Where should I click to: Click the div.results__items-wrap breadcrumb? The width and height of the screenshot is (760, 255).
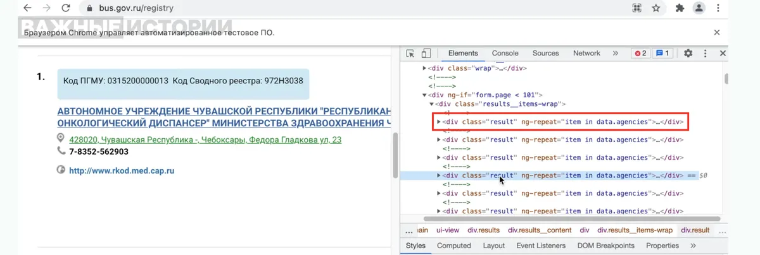tap(635, 230)
